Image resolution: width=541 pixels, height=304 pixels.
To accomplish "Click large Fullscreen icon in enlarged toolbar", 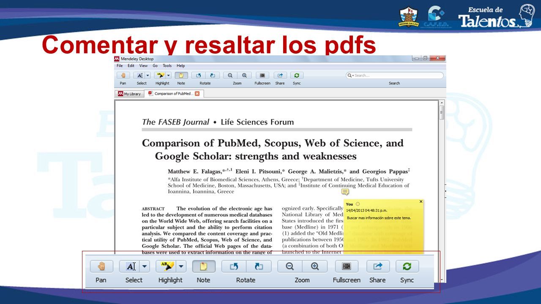I will (x=347, y=266).
